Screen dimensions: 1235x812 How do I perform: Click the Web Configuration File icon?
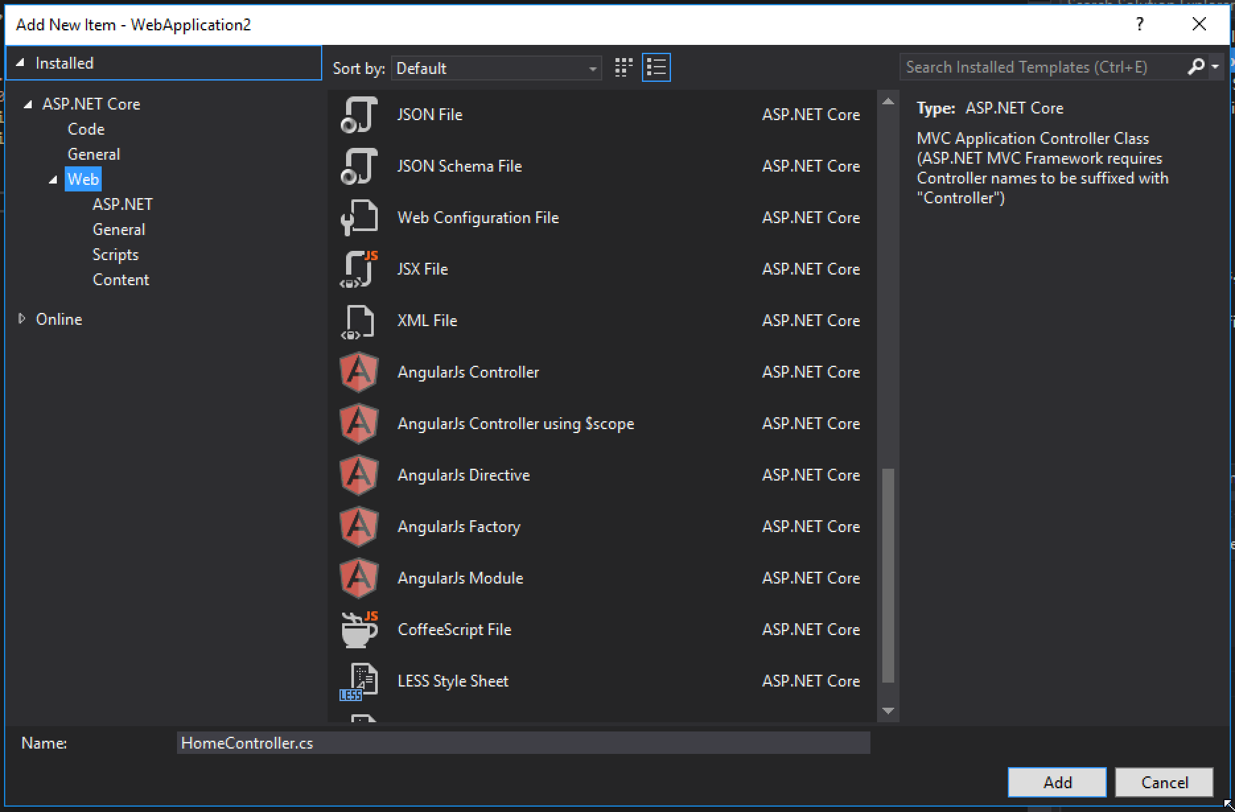tap(359, 218)
